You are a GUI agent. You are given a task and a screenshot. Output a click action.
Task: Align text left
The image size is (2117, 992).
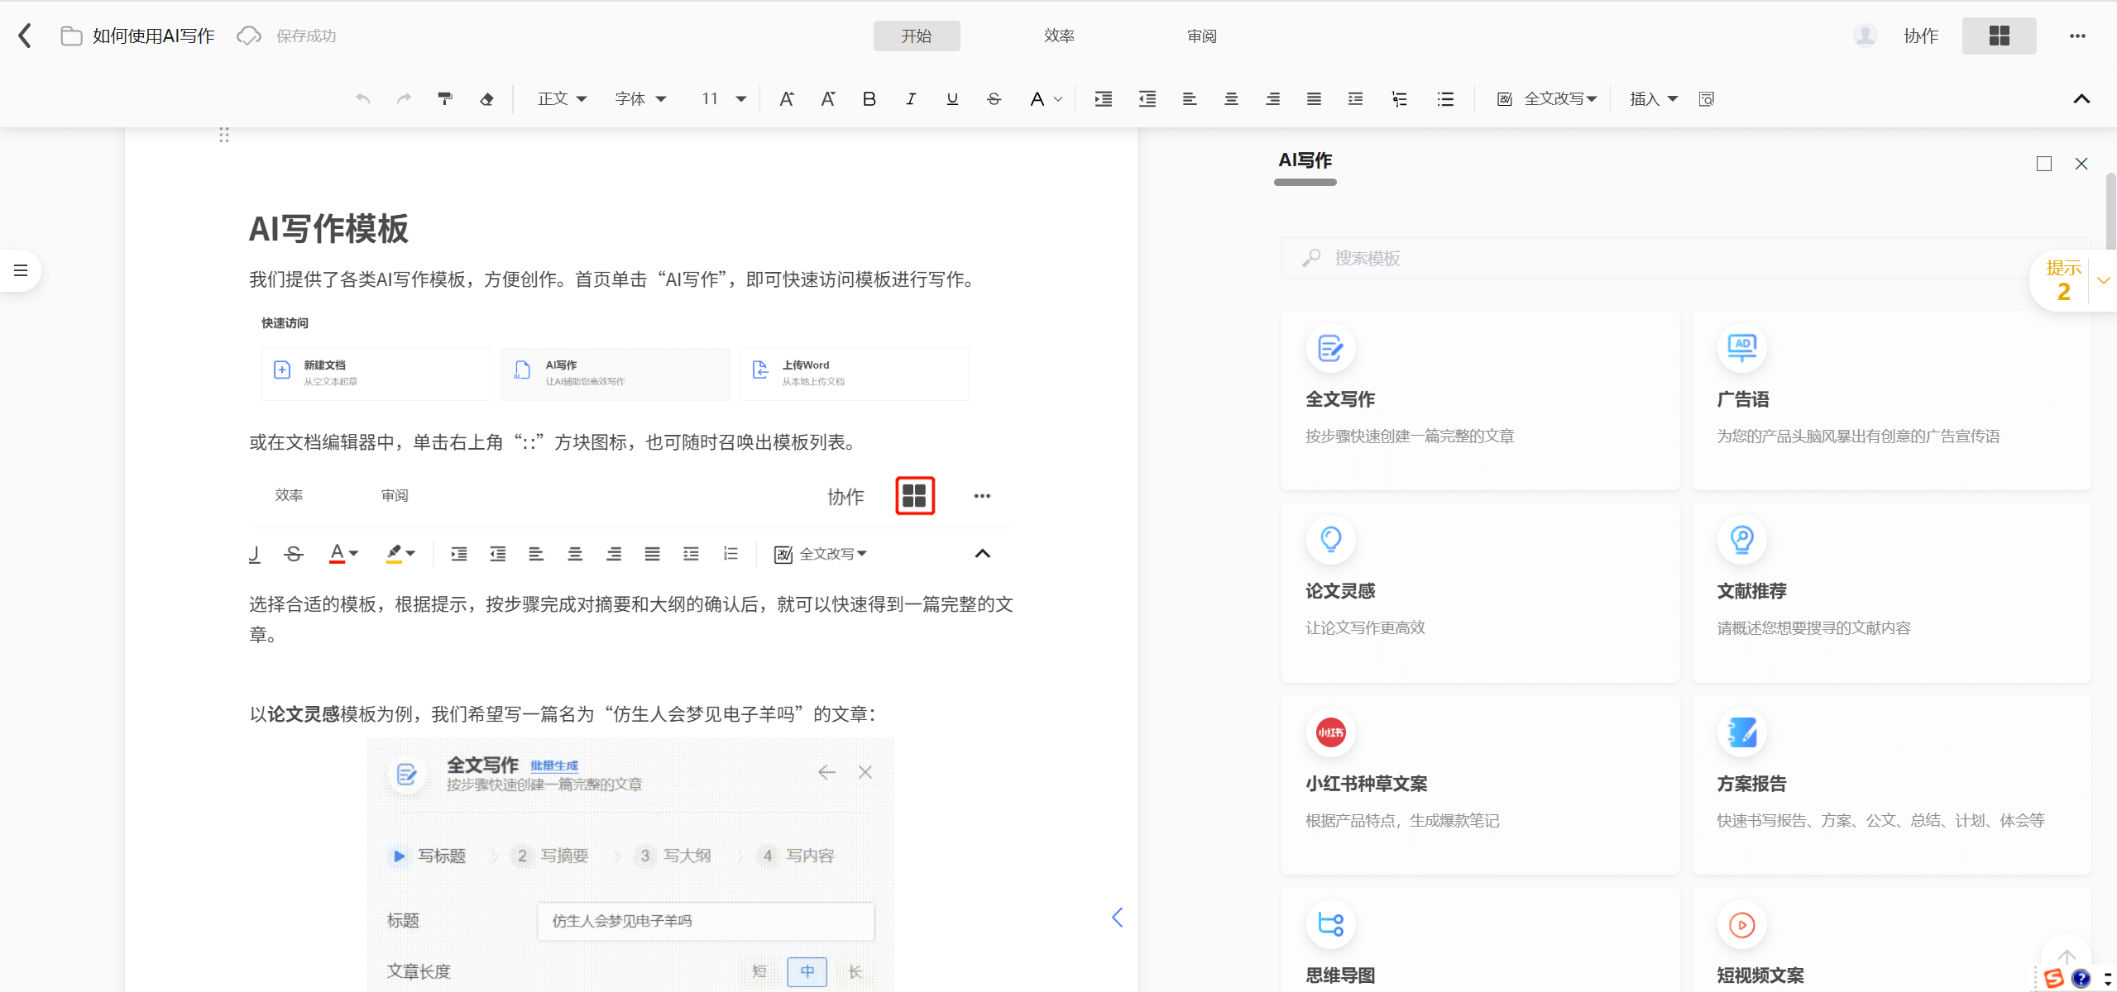point(1189,98)
